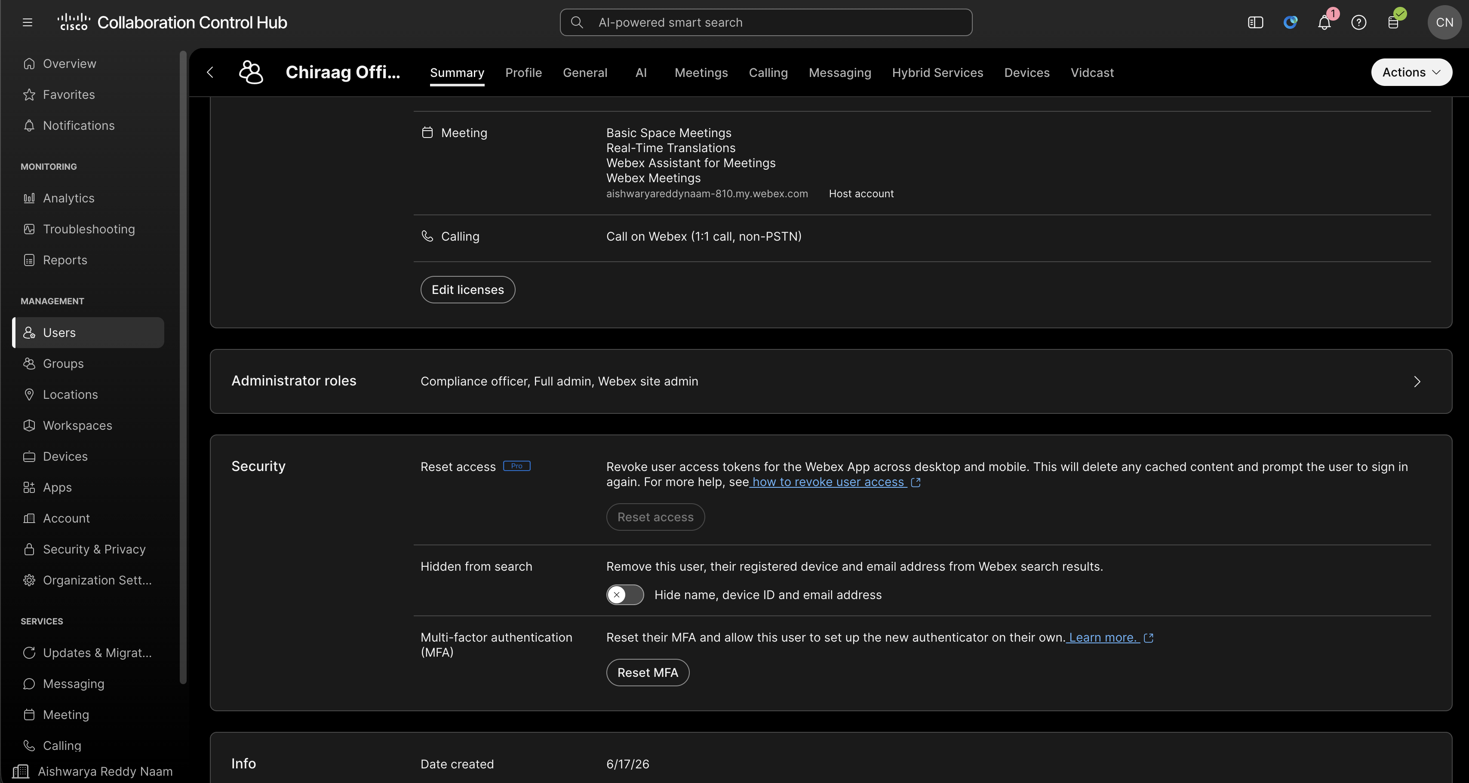Image resolution: width=1469 pixels, height=783 pixels.
Task: Open the hamburger navigation menu
Action: [27, 22]
